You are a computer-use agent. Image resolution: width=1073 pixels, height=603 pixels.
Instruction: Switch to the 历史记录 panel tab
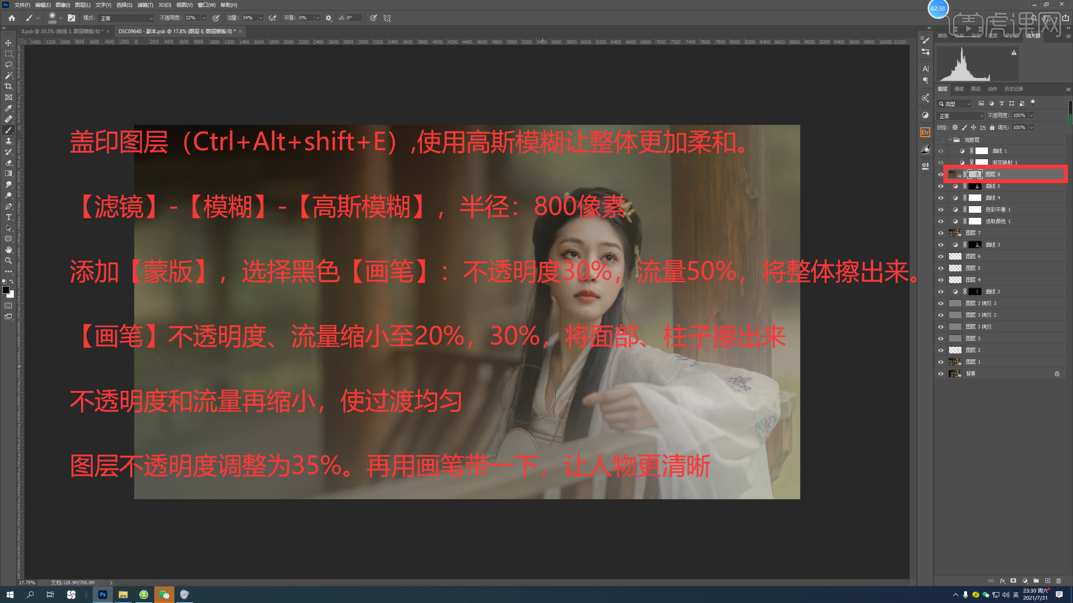pyautogui.click(x=1013, y=89)
